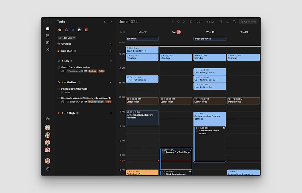Viewport: 302px width, 193px height.
Task: Go to the previous period arrow
Action: click(x=173, y=22)
